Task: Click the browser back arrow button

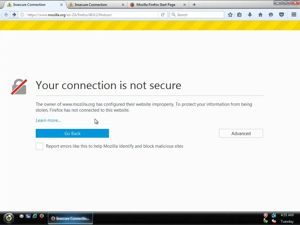Action: point(6,15)
